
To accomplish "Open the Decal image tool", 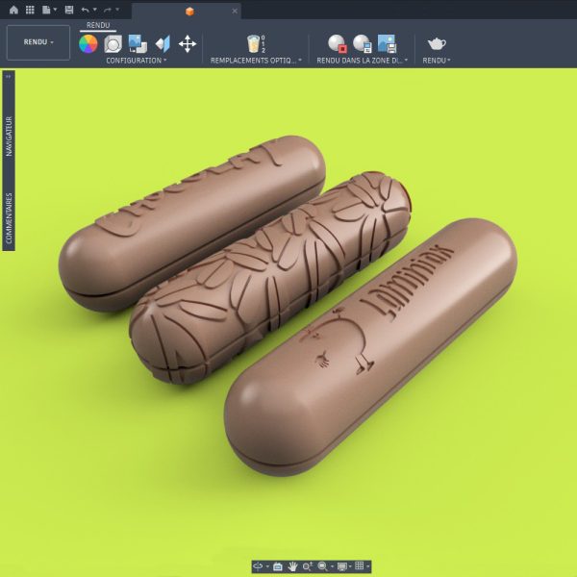I will 138,44.
